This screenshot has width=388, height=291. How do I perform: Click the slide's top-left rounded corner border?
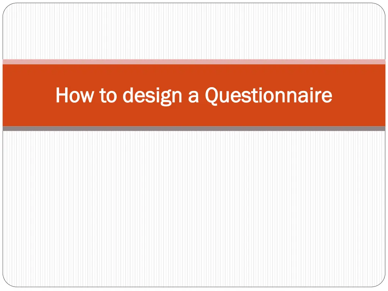click(6, 6)
